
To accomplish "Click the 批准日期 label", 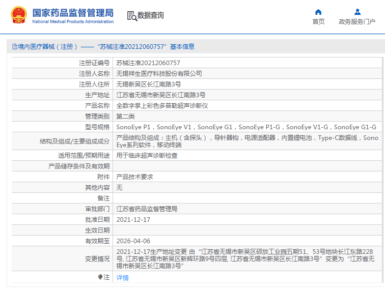I will click(x=97, y=220).
